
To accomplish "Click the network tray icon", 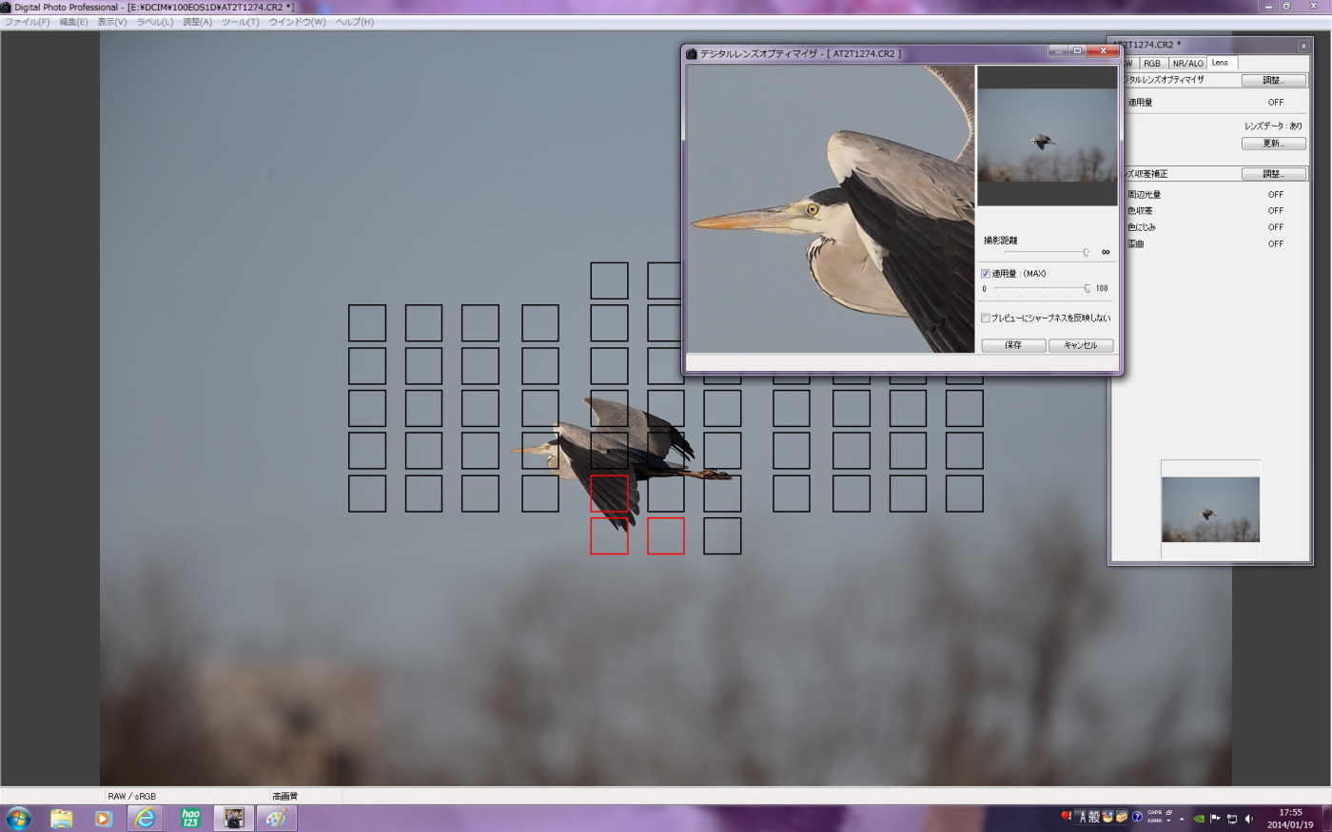I will [x=1232, y=818].
